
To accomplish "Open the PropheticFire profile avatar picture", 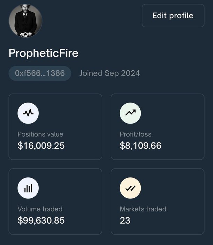I will [25, 21].
